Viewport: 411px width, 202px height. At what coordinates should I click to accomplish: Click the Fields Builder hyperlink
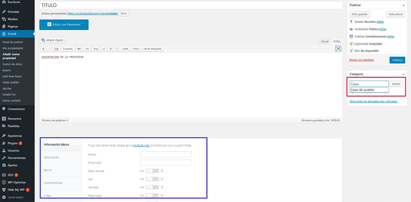click(x=141, y=145)
